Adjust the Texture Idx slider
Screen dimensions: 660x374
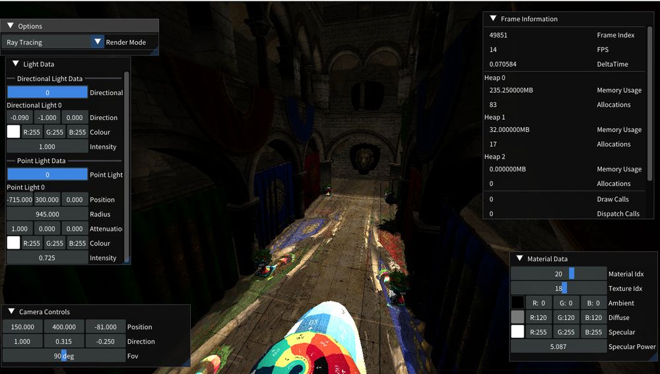[558, 288]
